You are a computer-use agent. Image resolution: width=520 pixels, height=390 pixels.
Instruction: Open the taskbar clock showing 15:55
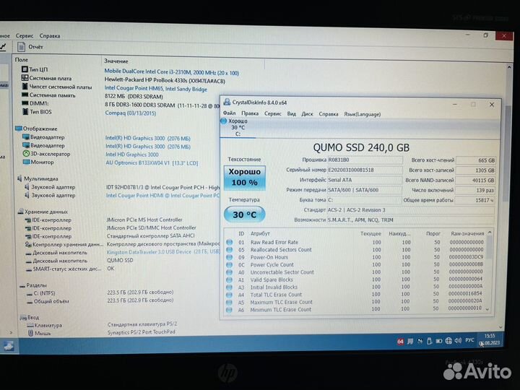point(490,339)
